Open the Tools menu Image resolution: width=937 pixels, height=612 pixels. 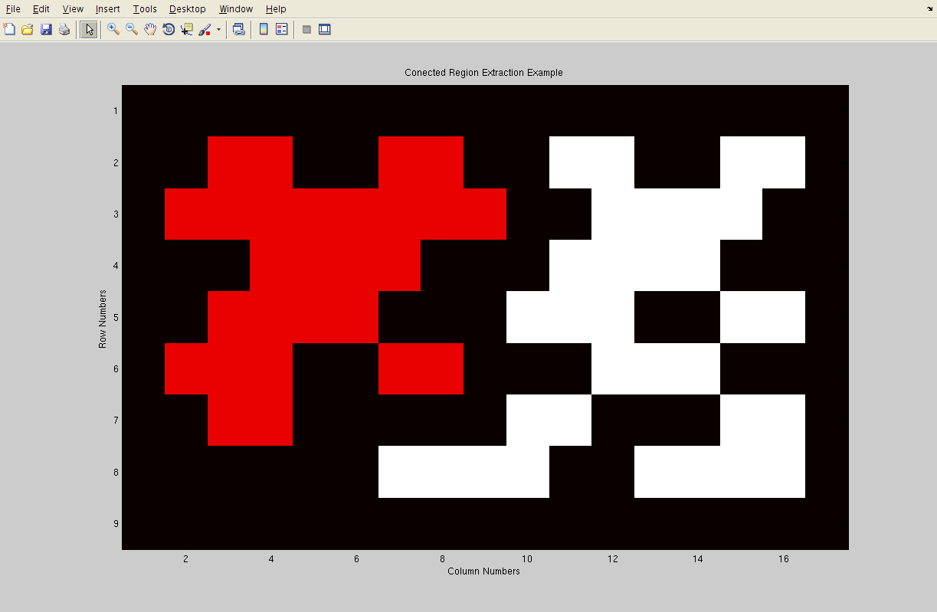tap(145, 9)
